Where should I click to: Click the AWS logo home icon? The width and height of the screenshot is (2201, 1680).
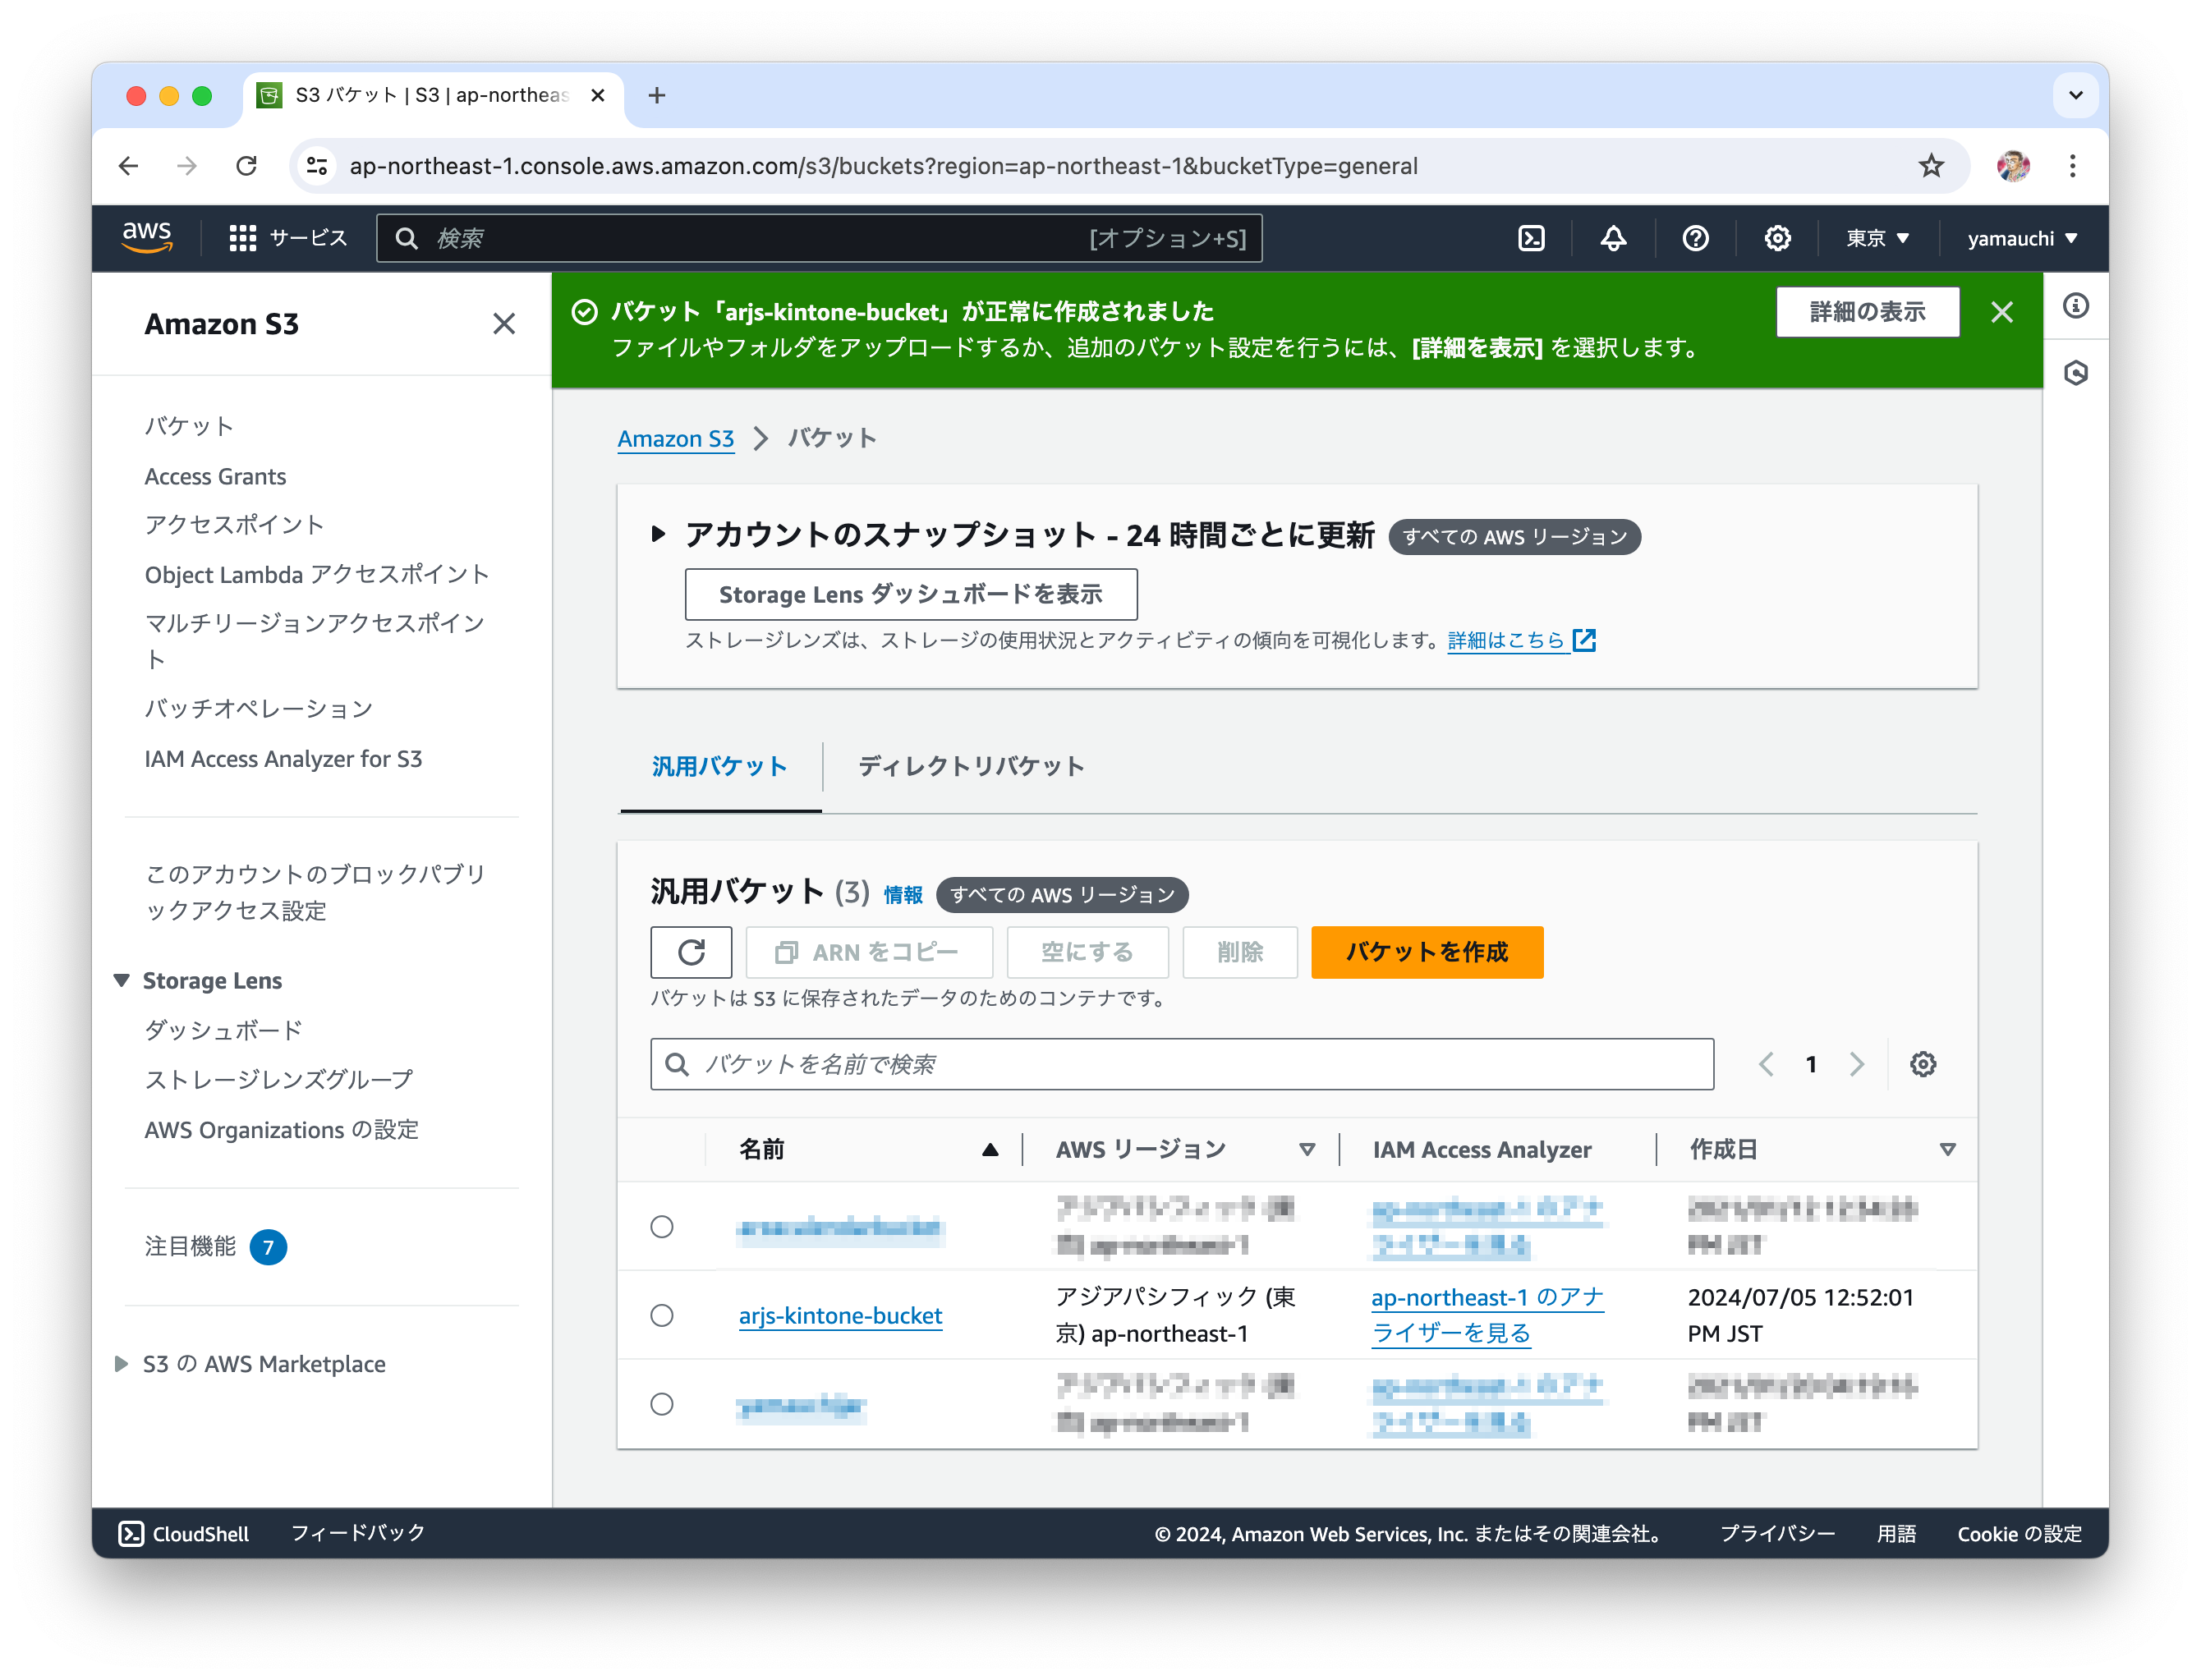pos(146,238)
